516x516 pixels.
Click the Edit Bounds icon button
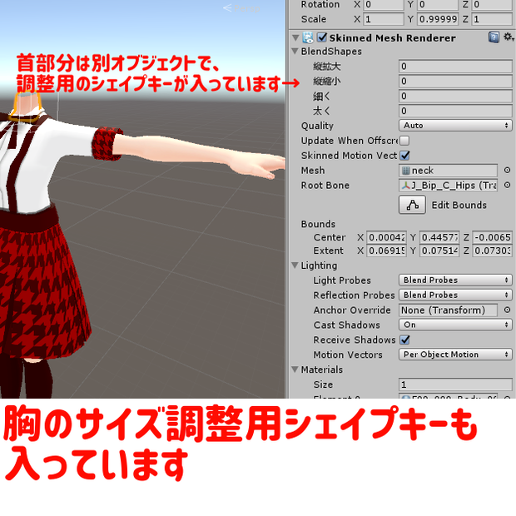point(412,205)
